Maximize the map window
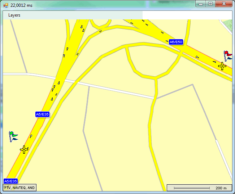This screenshot has height=194, width=235. point(210,4)
